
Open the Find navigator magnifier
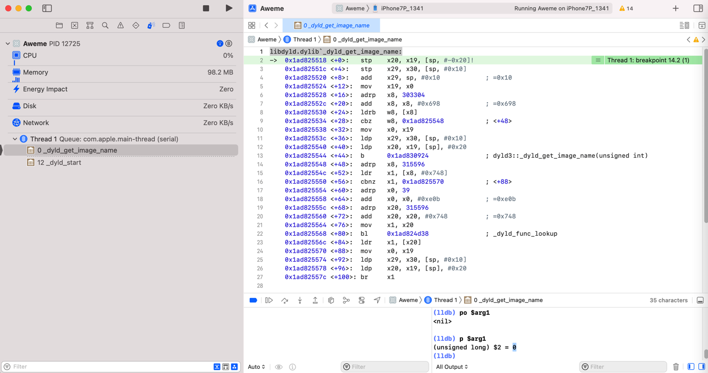105,26
